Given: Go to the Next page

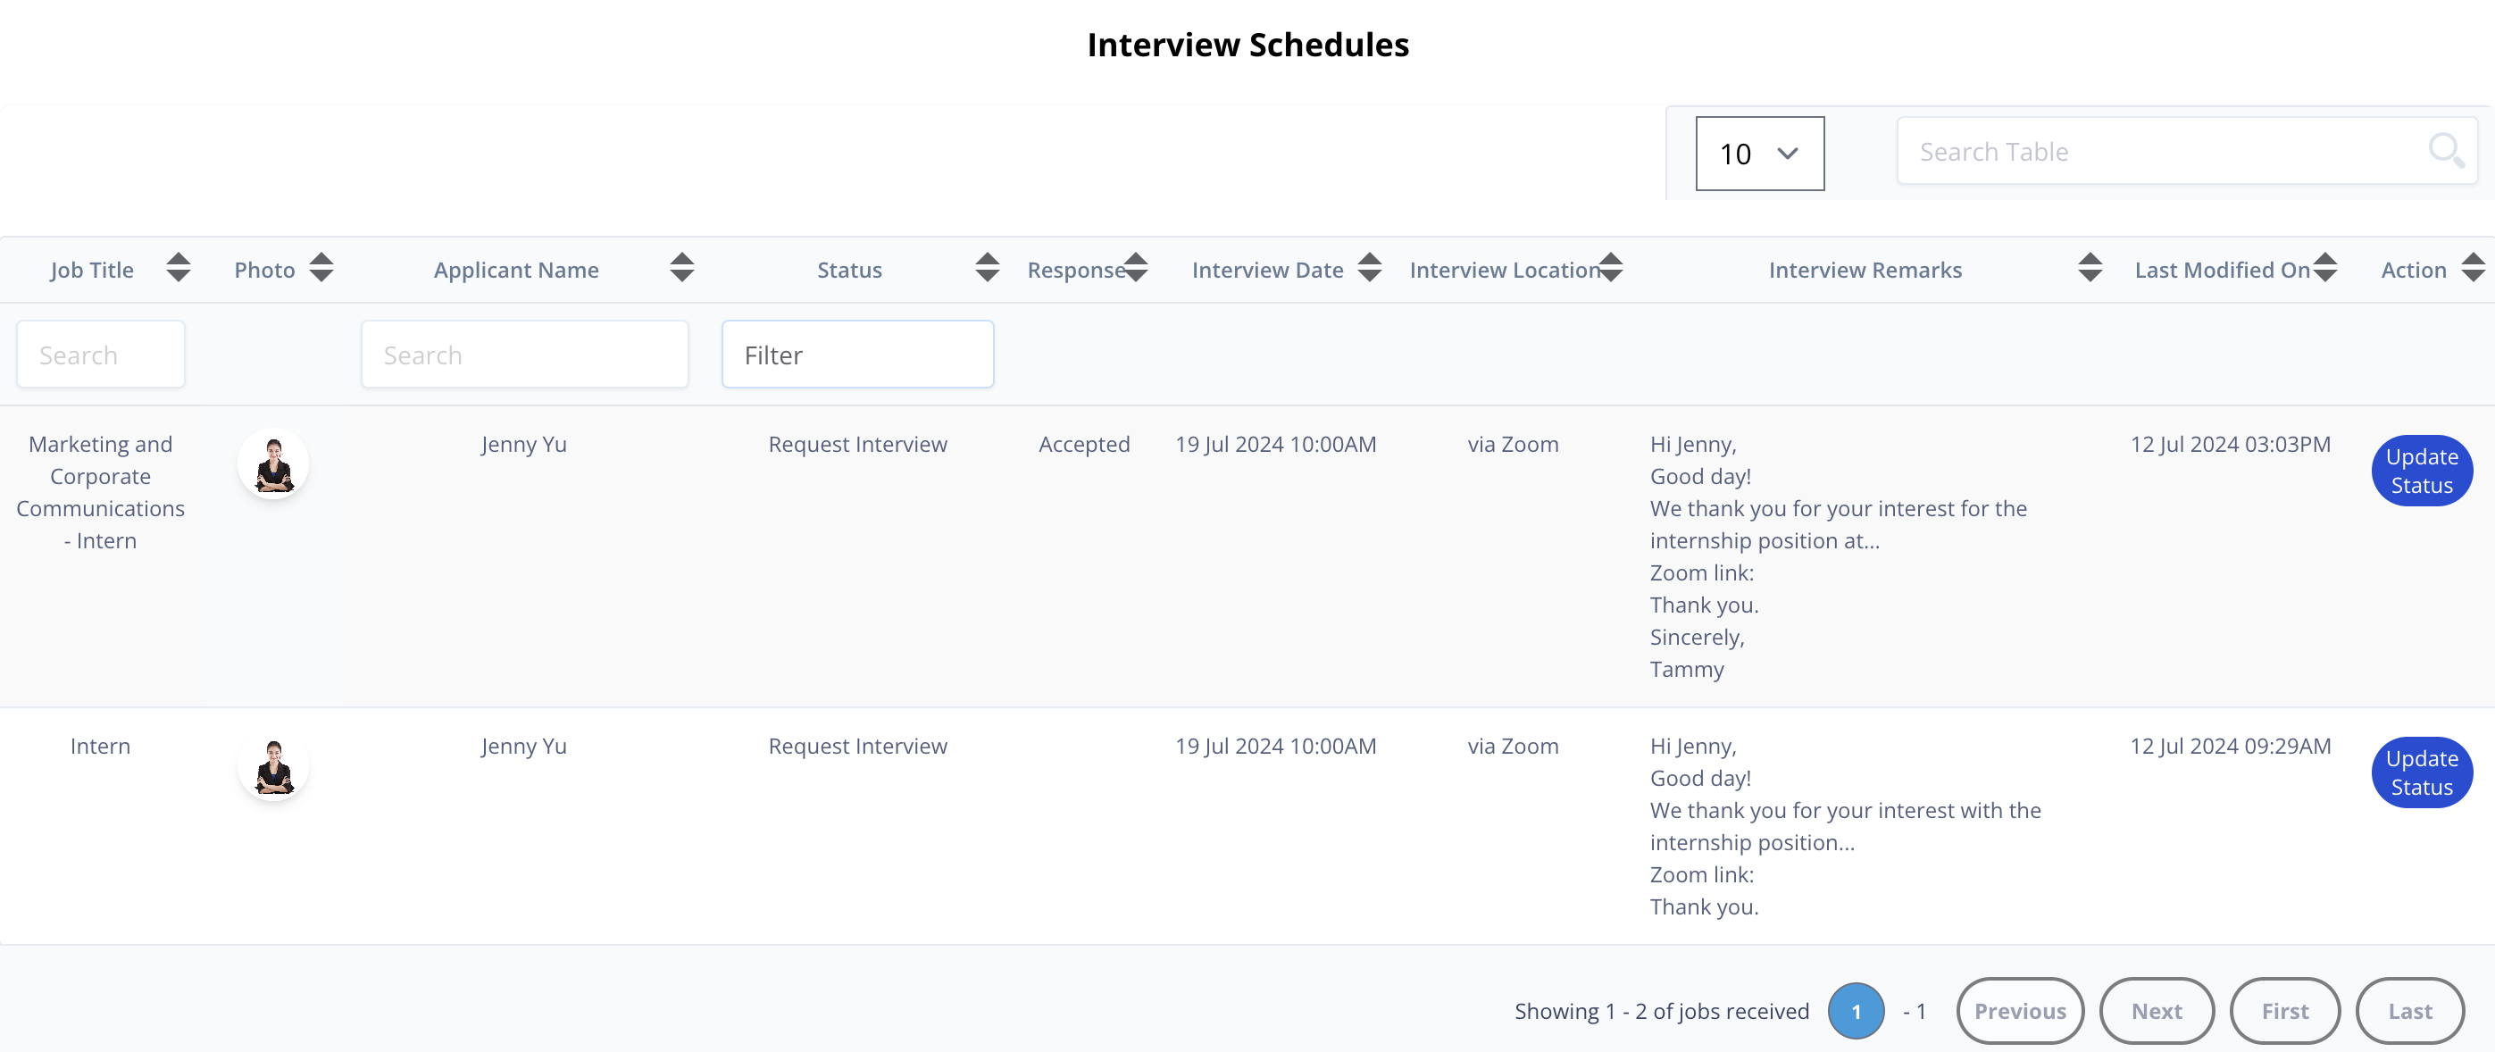Looking at the screenshot, I should [2157, 1010].
